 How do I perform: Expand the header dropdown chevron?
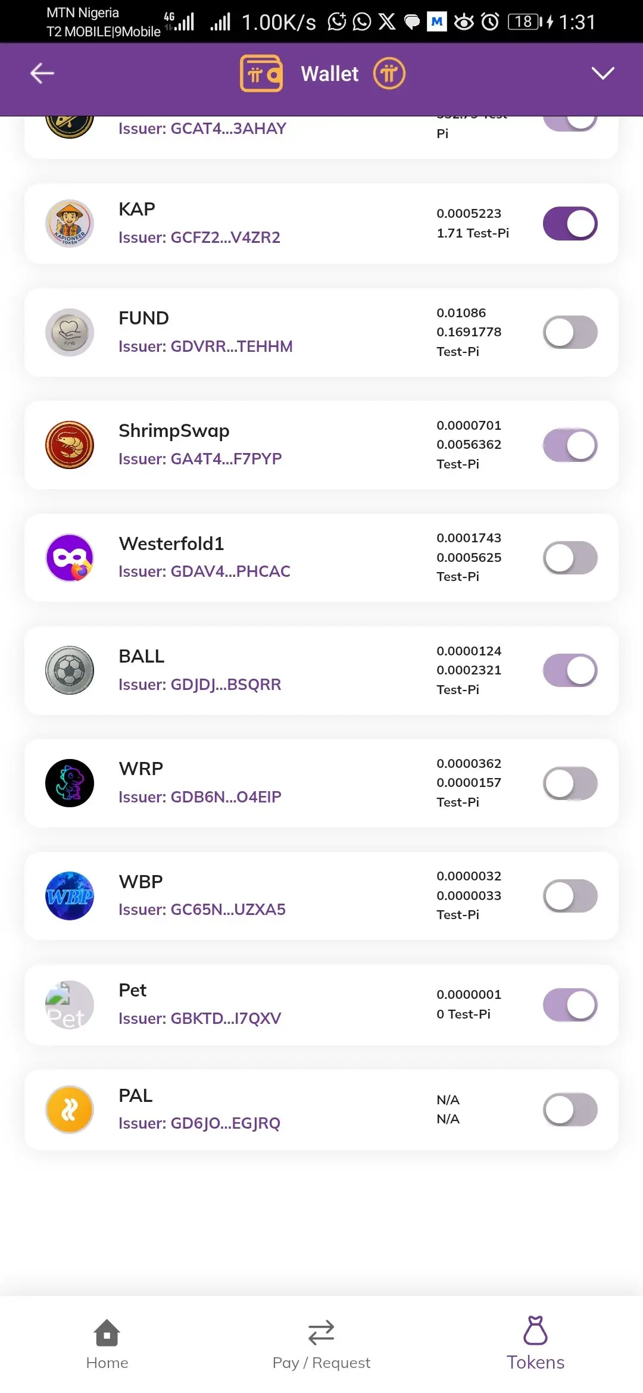tap(603, 73)
